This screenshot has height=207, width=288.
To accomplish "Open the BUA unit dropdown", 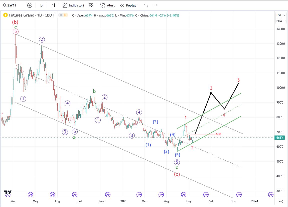I will (281, 21).
